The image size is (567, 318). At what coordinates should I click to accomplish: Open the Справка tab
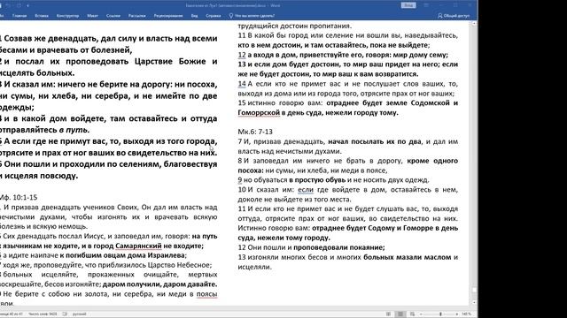coord(214,16)
